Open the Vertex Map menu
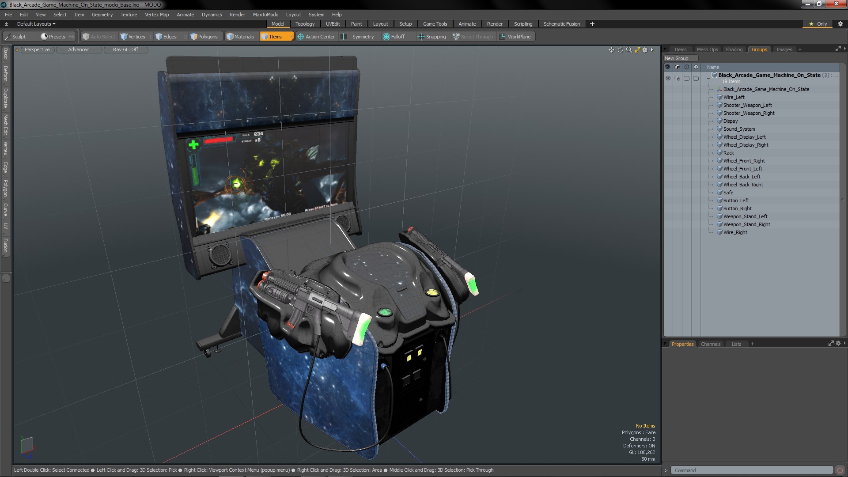Viewport: 848px width, 477px height. pos(157,15)
